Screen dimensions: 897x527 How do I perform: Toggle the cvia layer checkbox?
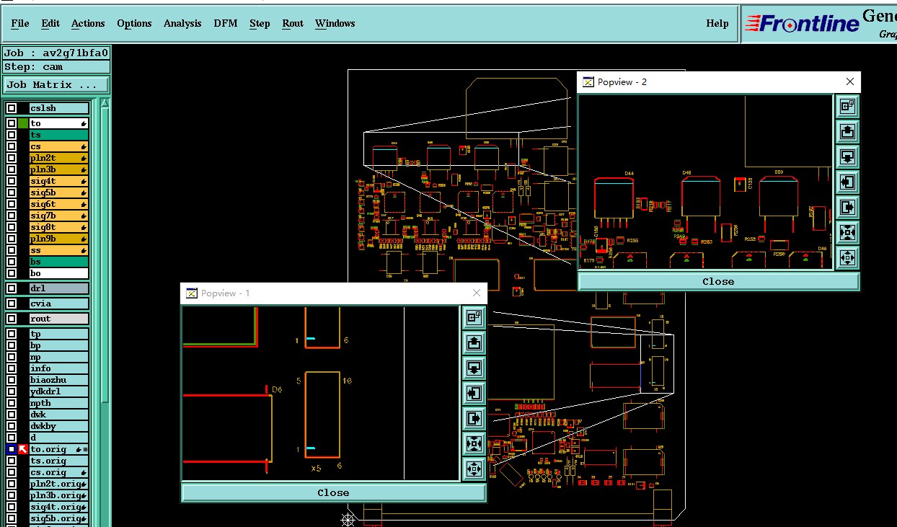(11, 304)
